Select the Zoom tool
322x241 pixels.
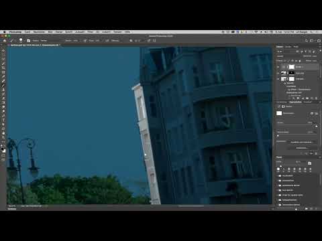click(3, 137)
